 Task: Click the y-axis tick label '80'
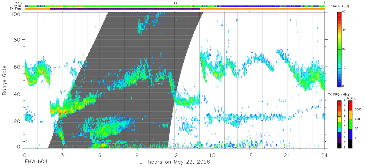pos(17,39)
